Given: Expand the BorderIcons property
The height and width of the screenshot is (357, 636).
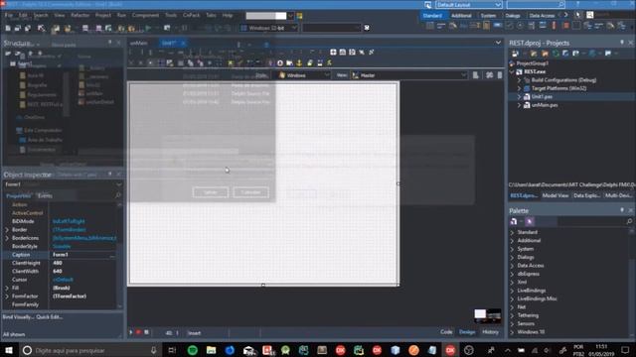Looking at the screenshot, I should (x=7, y=238).
